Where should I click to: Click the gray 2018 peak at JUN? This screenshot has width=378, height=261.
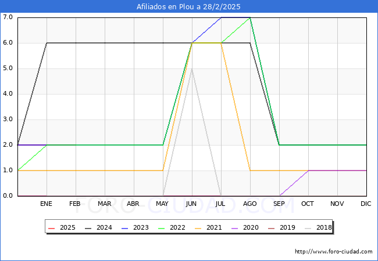(x=192, y=69)
